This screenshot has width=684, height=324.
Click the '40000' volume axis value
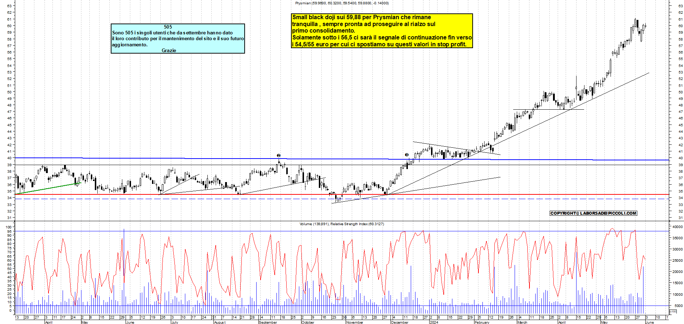677,227
